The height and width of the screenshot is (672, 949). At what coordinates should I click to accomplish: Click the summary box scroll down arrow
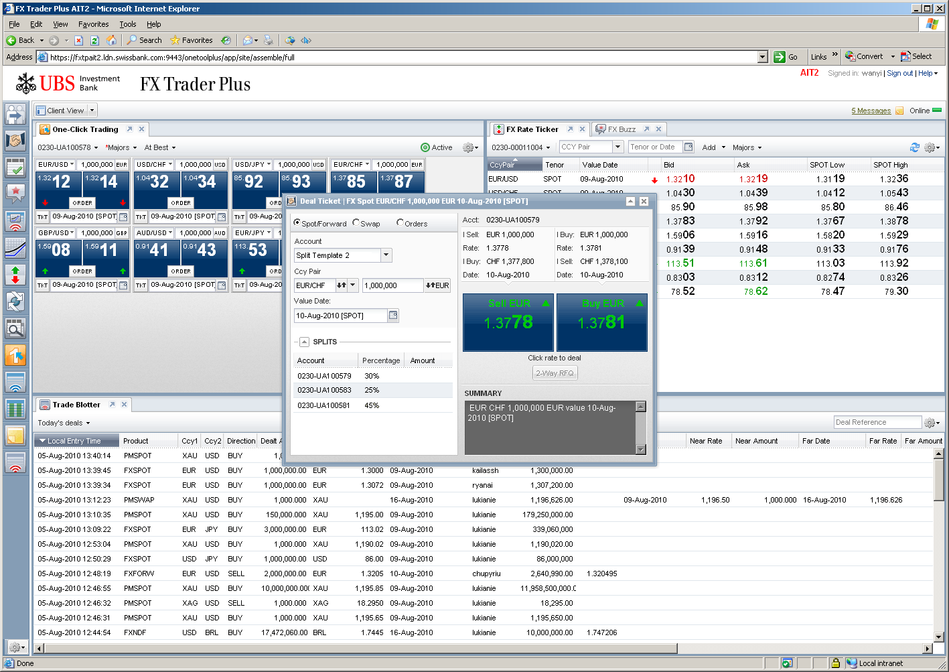641,449
